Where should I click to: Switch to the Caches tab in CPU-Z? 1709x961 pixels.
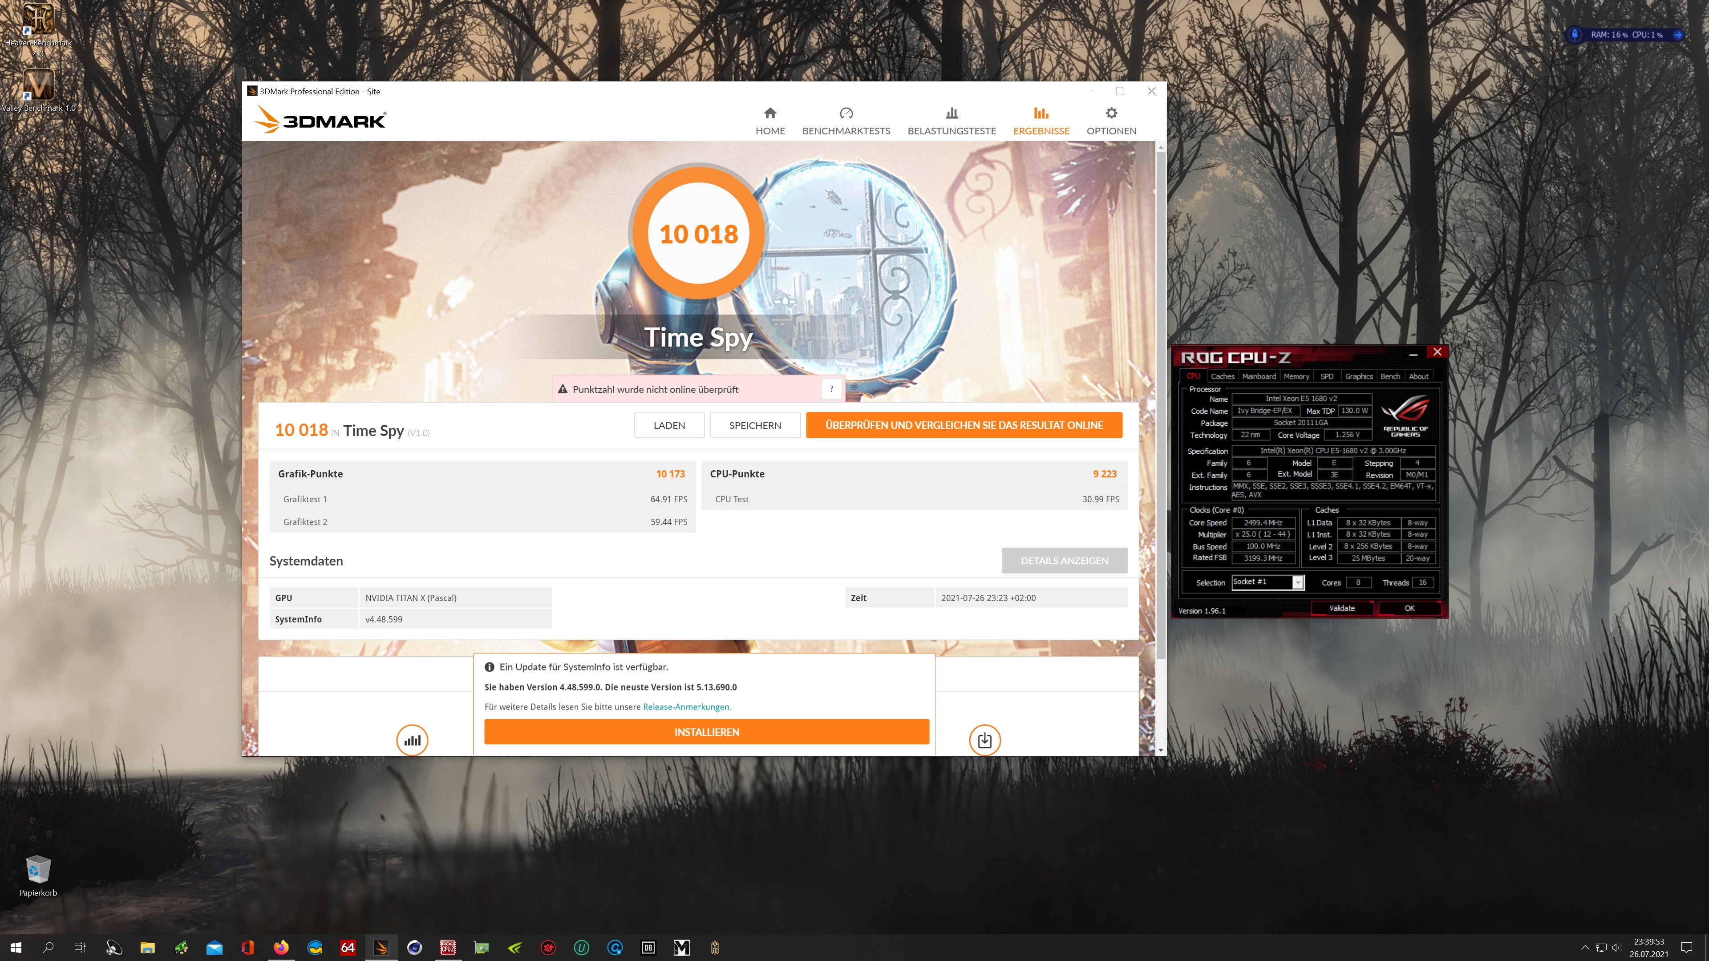pos(1222,376)
